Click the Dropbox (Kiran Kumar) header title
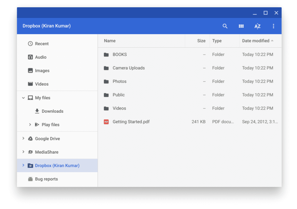 [47, 26]
